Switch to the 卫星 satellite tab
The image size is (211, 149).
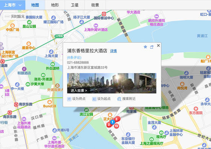pos(75,5)
